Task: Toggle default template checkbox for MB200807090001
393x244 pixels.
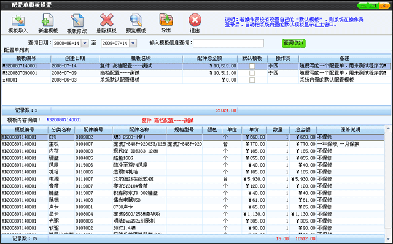Action: tap(252, 73)
